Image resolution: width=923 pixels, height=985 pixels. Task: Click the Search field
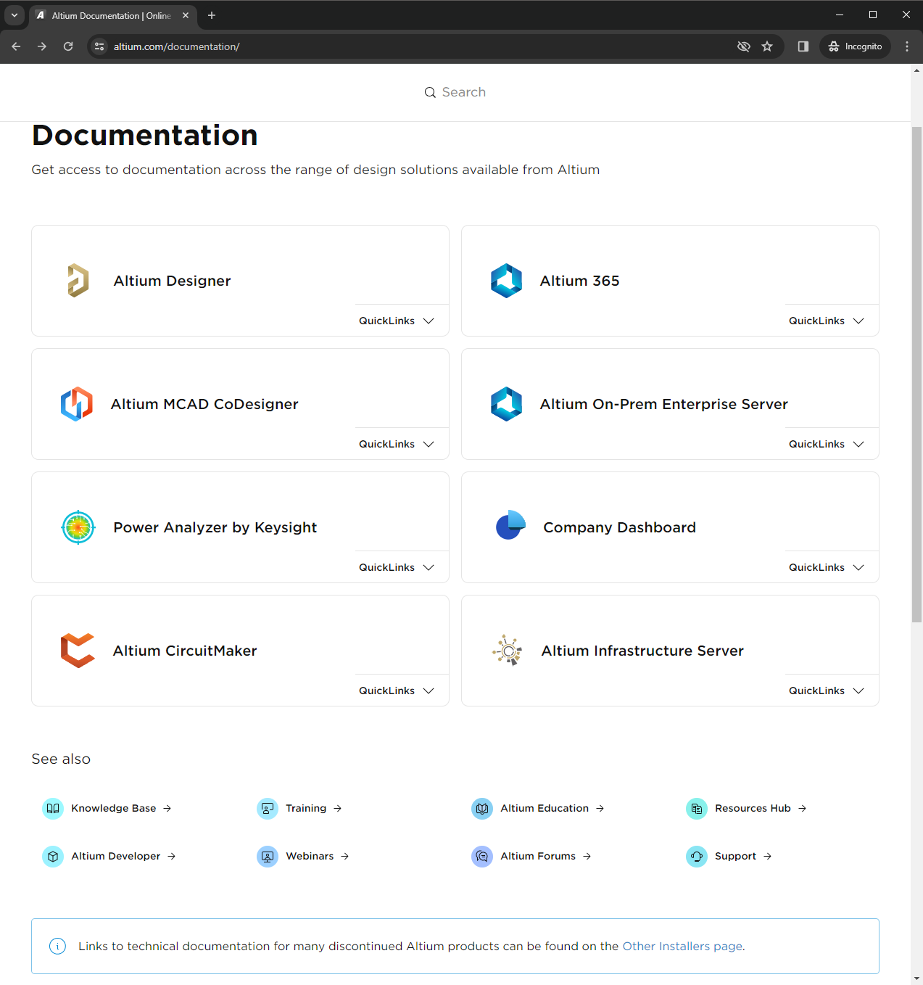click(x=455, y=92)
